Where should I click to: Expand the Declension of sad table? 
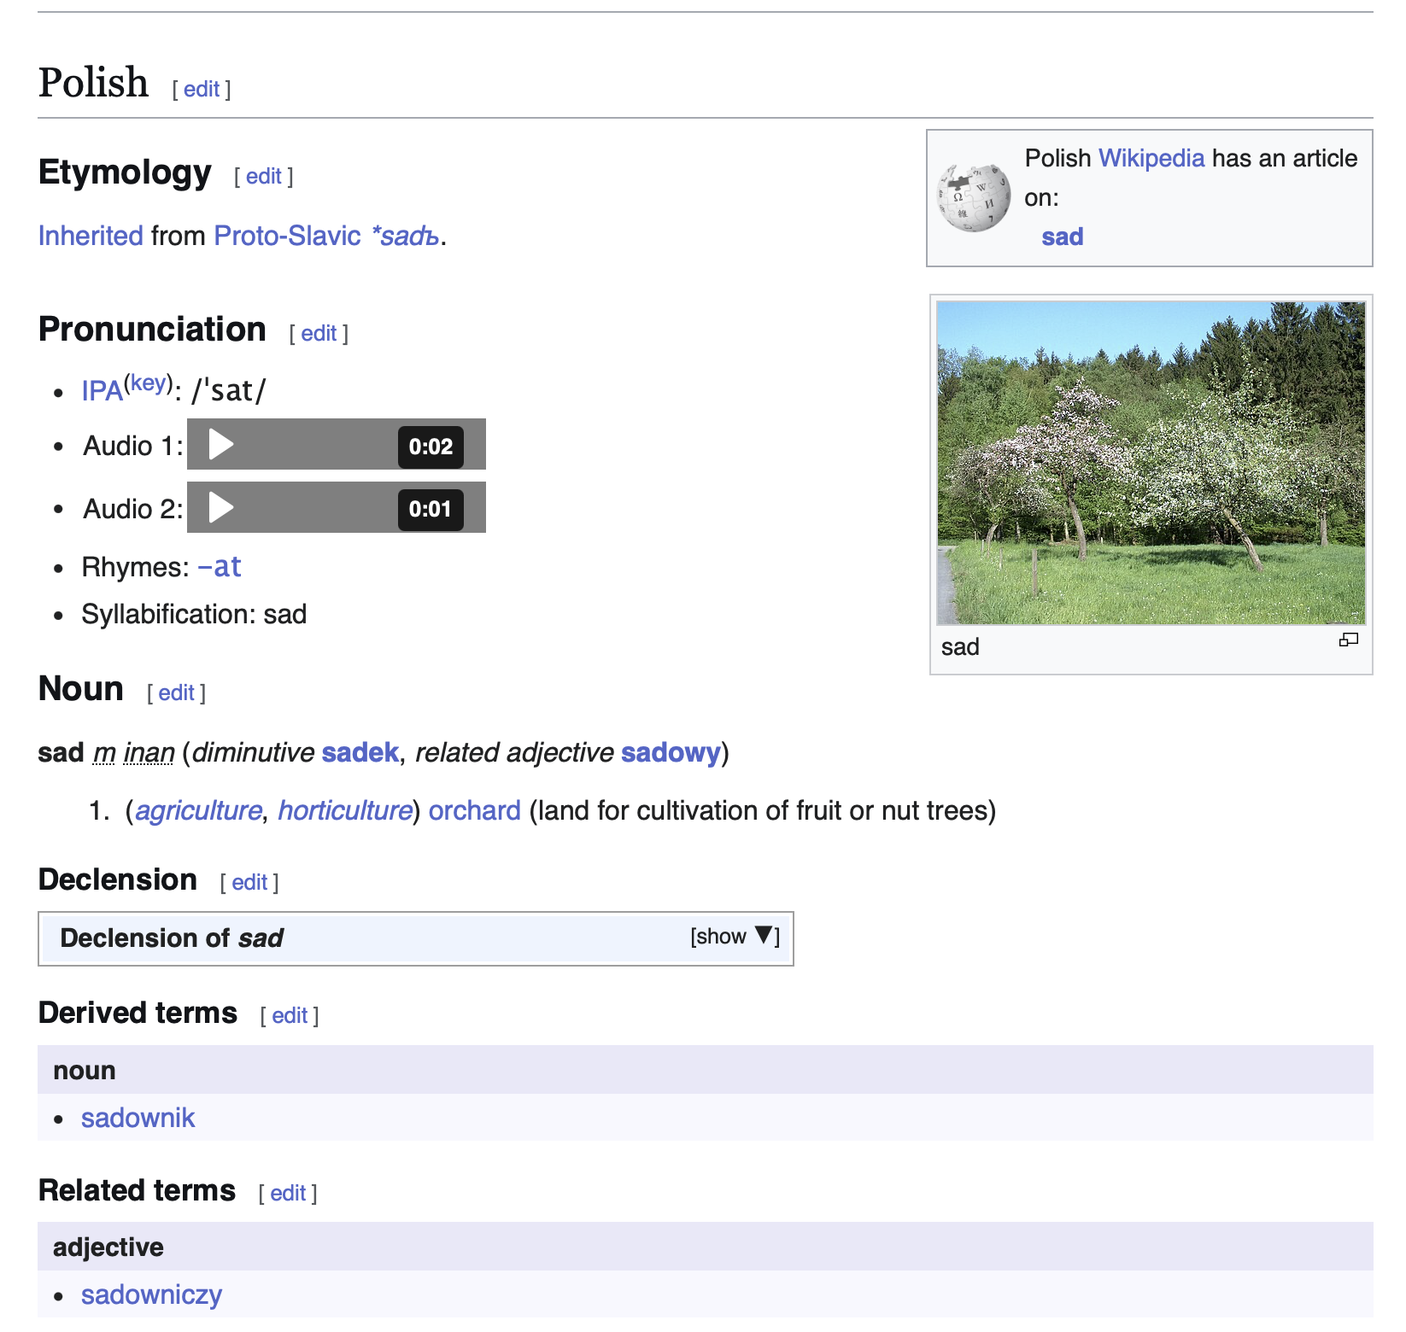(735, 937)
